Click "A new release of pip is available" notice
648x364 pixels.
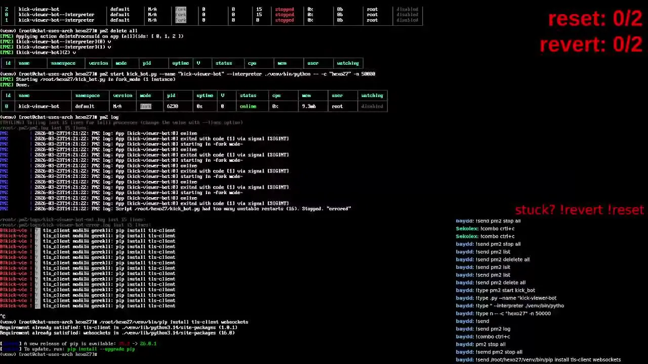tap(78, 343)
